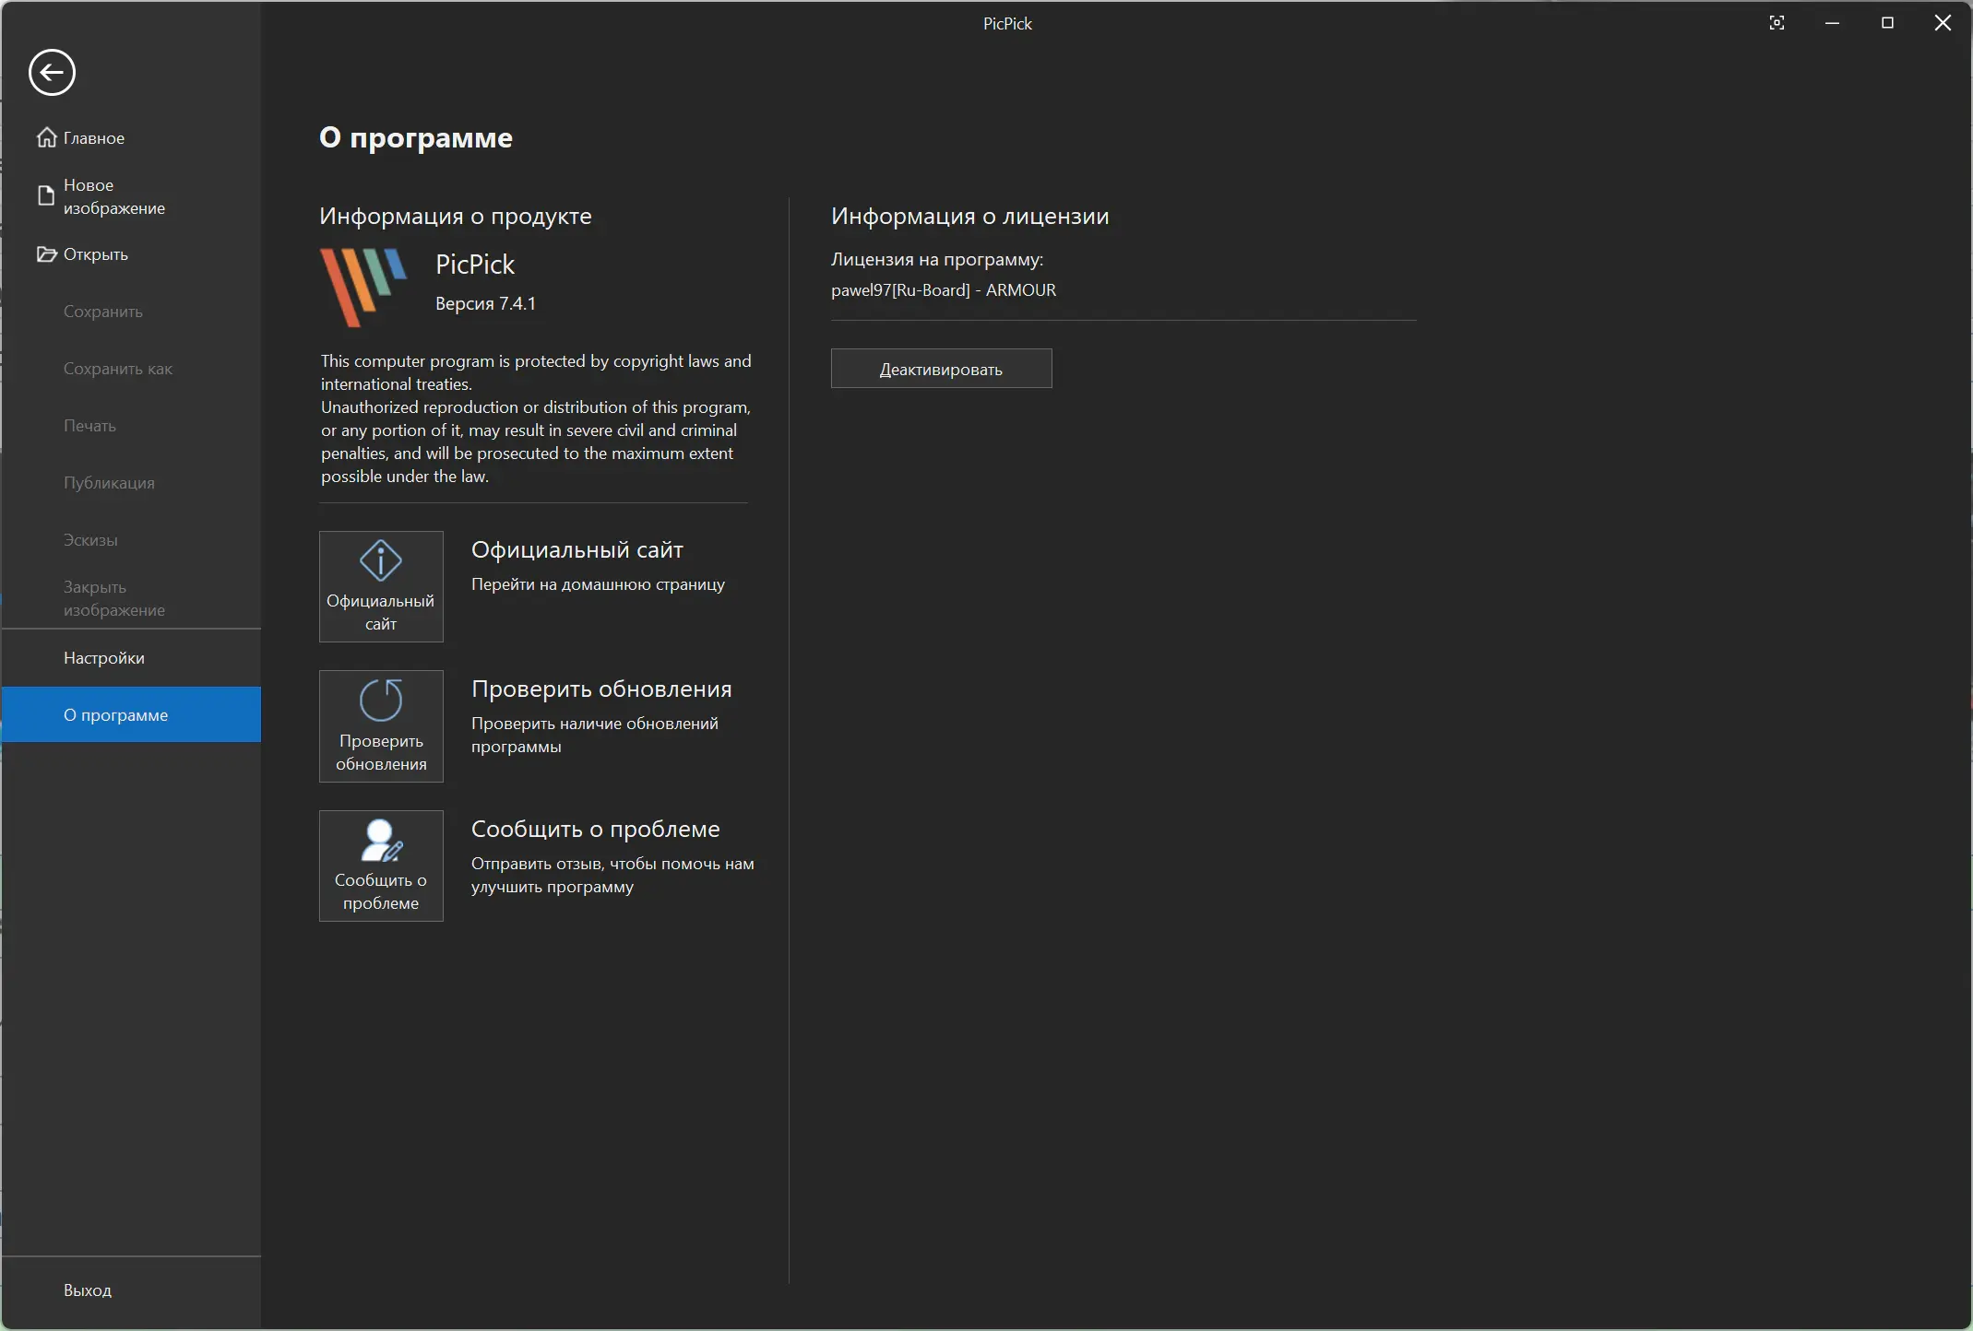Viewport: 1973px width, 1331px height.
Task: Click the back arrow circle icon
Action: pos(52,73)
